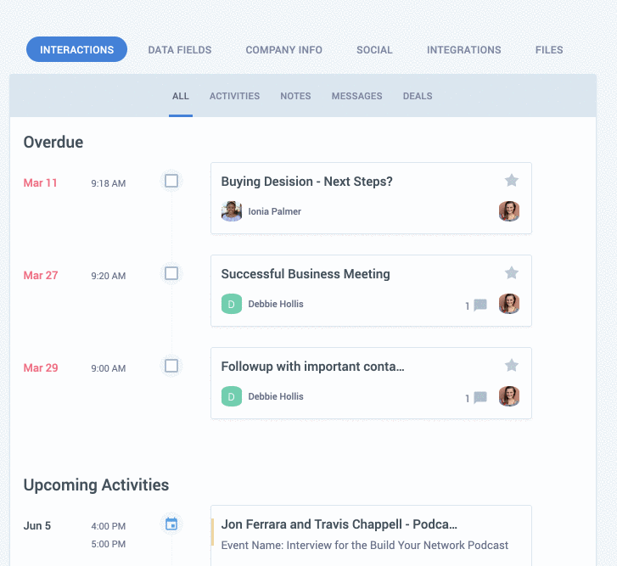Click the Mar 11 overdue date
The width and height of the screenshot is (617, 566).
tap(40, 183)
